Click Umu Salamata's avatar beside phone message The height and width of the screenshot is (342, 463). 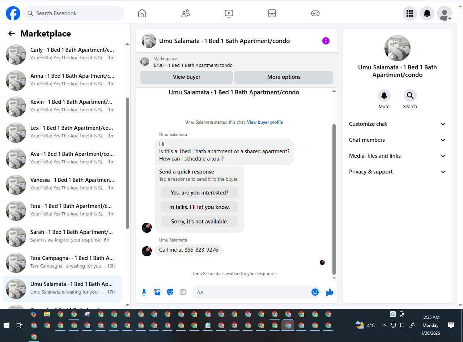147,251
